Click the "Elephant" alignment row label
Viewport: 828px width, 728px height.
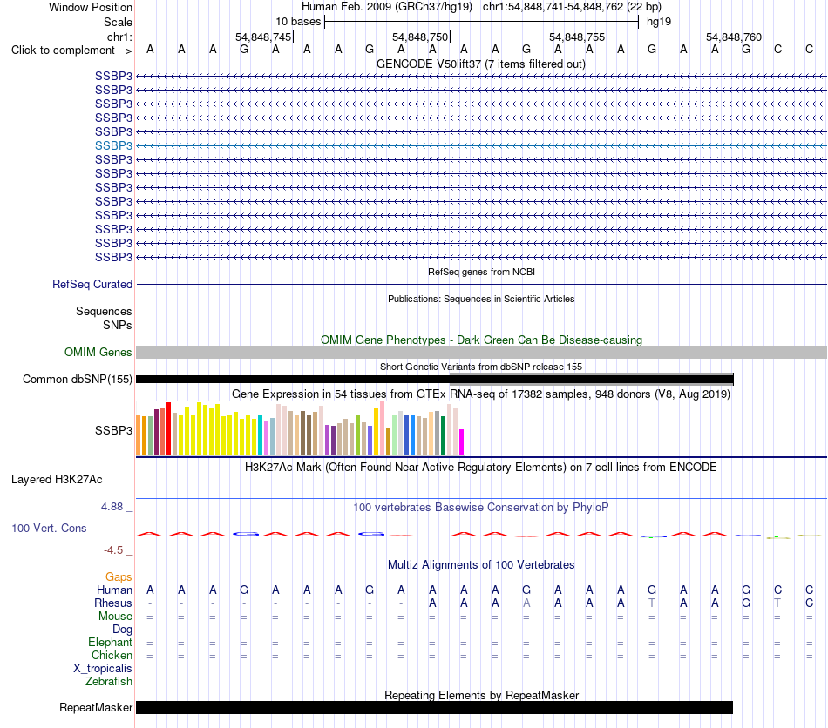click(110, 642)
